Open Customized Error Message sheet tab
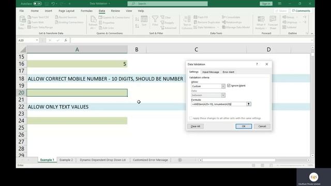The image size is (331, 186). (x=151, y=160)
